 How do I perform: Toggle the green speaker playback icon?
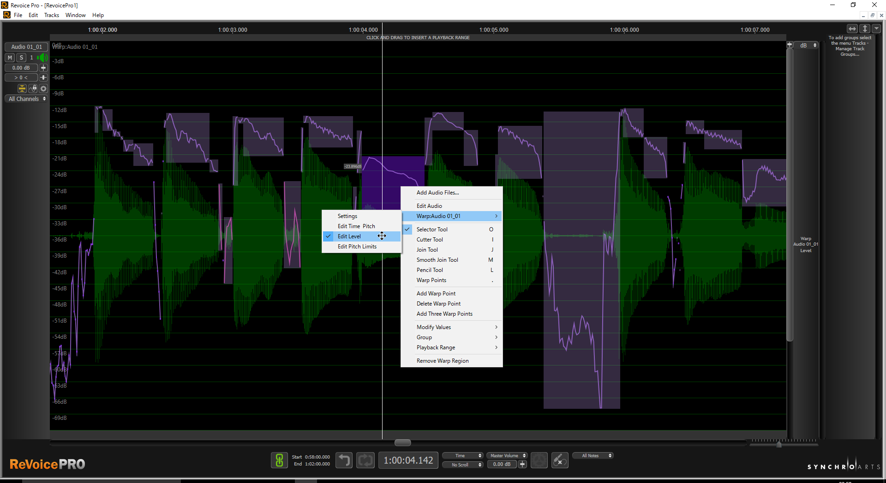pos(42,58)
